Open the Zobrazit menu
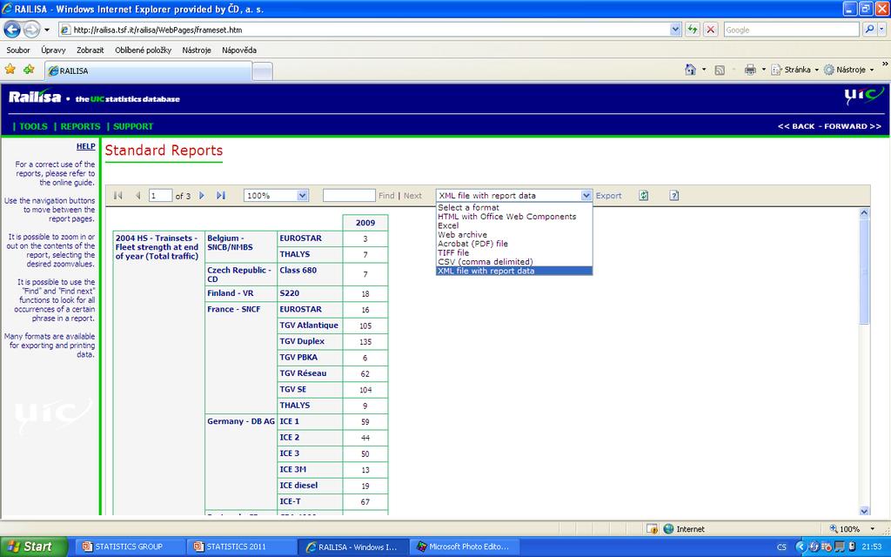The width and height of the screenshot is (891, 557). pyautogui.click(x=90, y=50)
